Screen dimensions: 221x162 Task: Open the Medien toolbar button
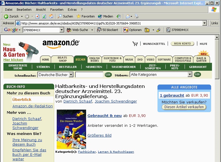coord(106,16)
